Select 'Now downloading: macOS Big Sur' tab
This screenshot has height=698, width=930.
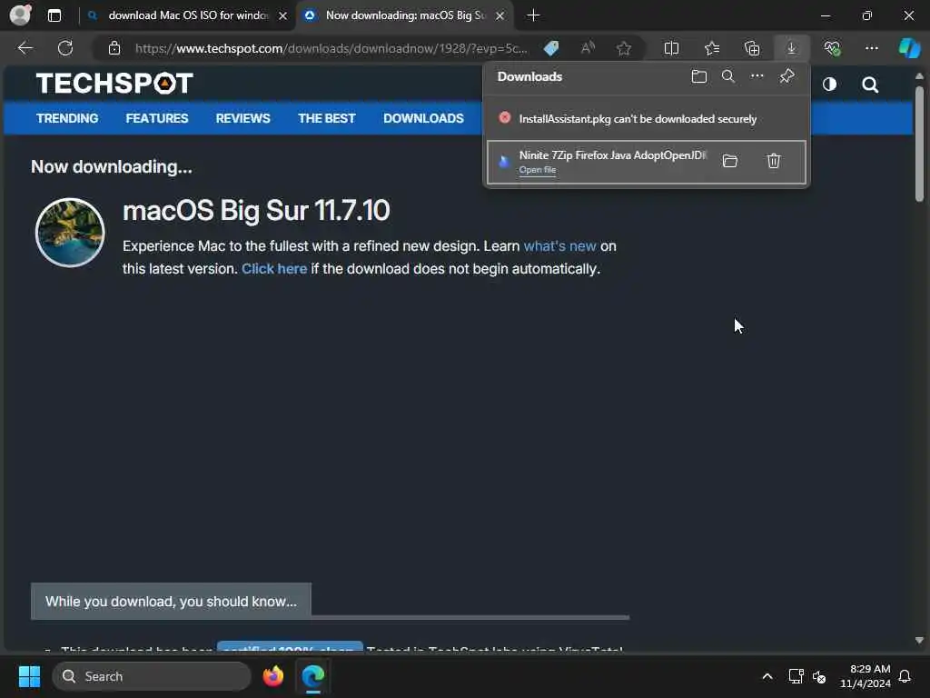pos(404,15)
